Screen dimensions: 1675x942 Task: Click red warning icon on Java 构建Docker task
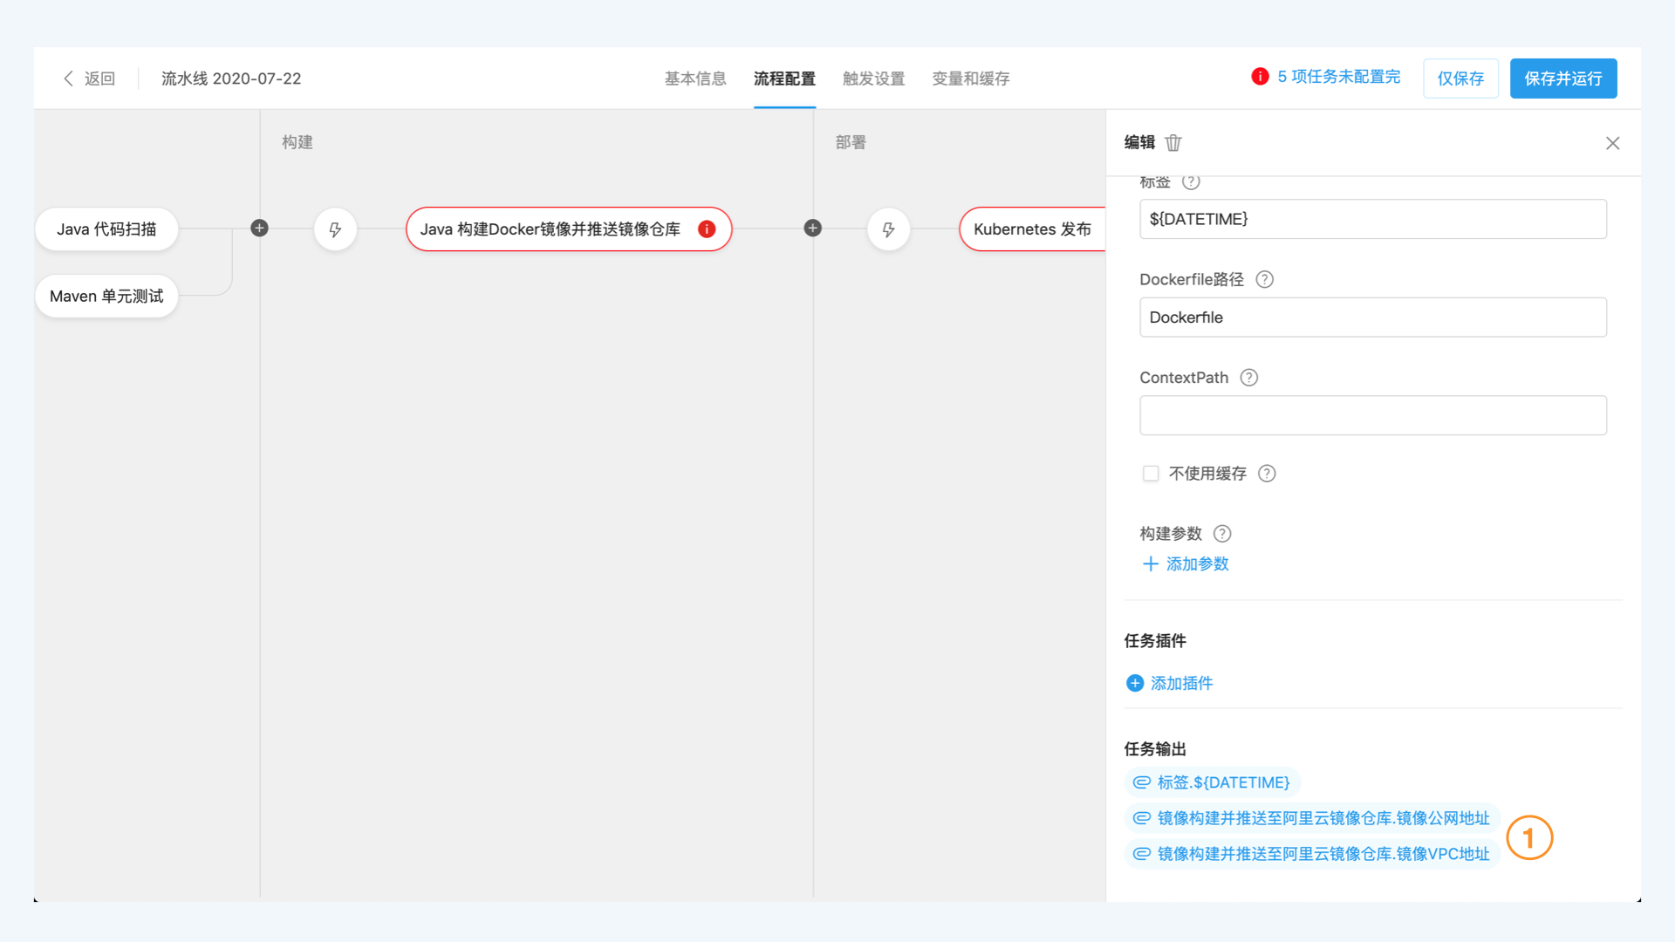click(707, 229)
